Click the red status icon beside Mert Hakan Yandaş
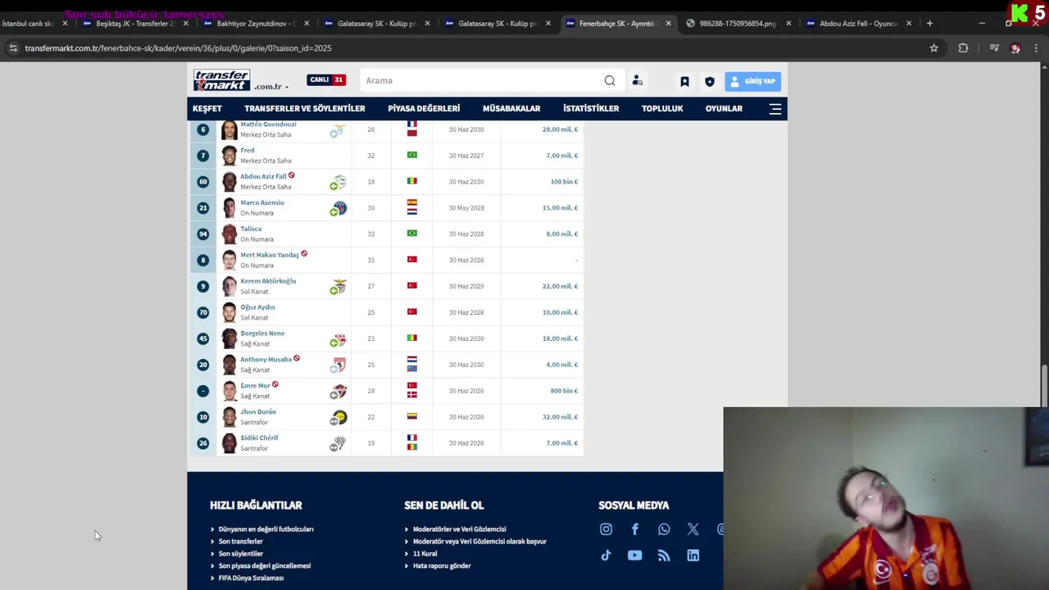 point(304,254)
